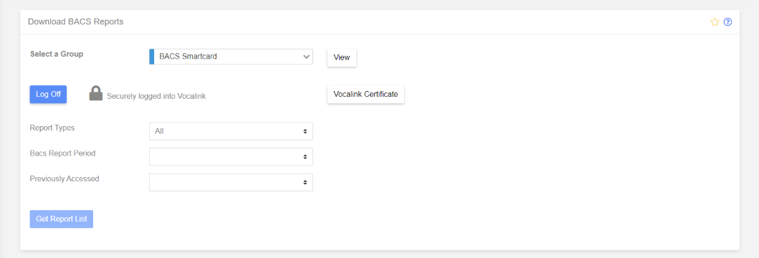Expand the Select a Group chevron arrow
Image resolution: width=759 pixels, height=258 pixels.
pyautogui.click(x=306, y=57)
